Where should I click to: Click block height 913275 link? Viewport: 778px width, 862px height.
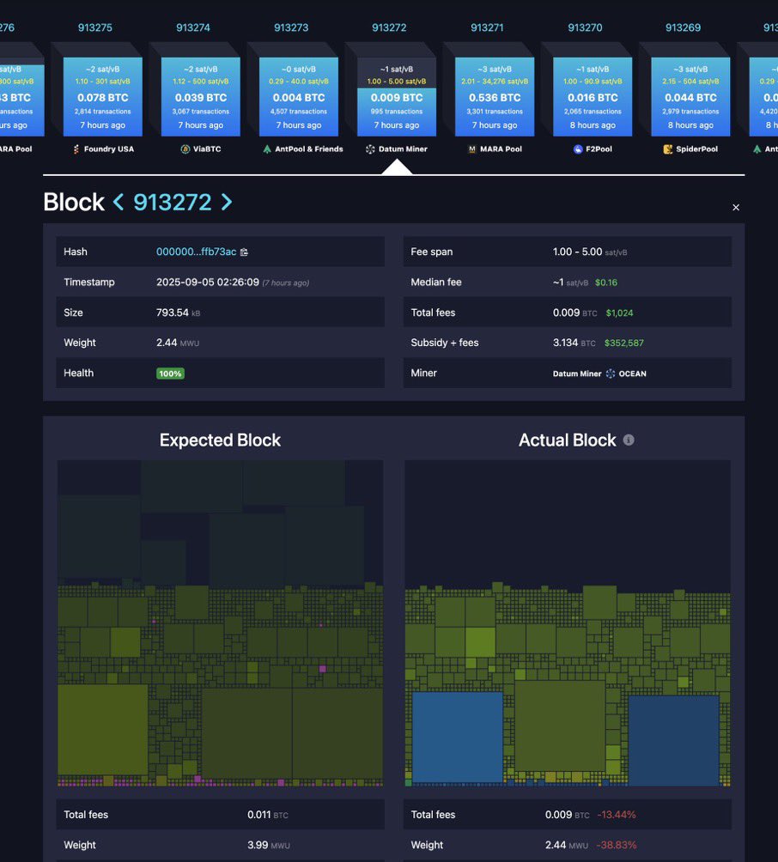[x=95, y=27]
